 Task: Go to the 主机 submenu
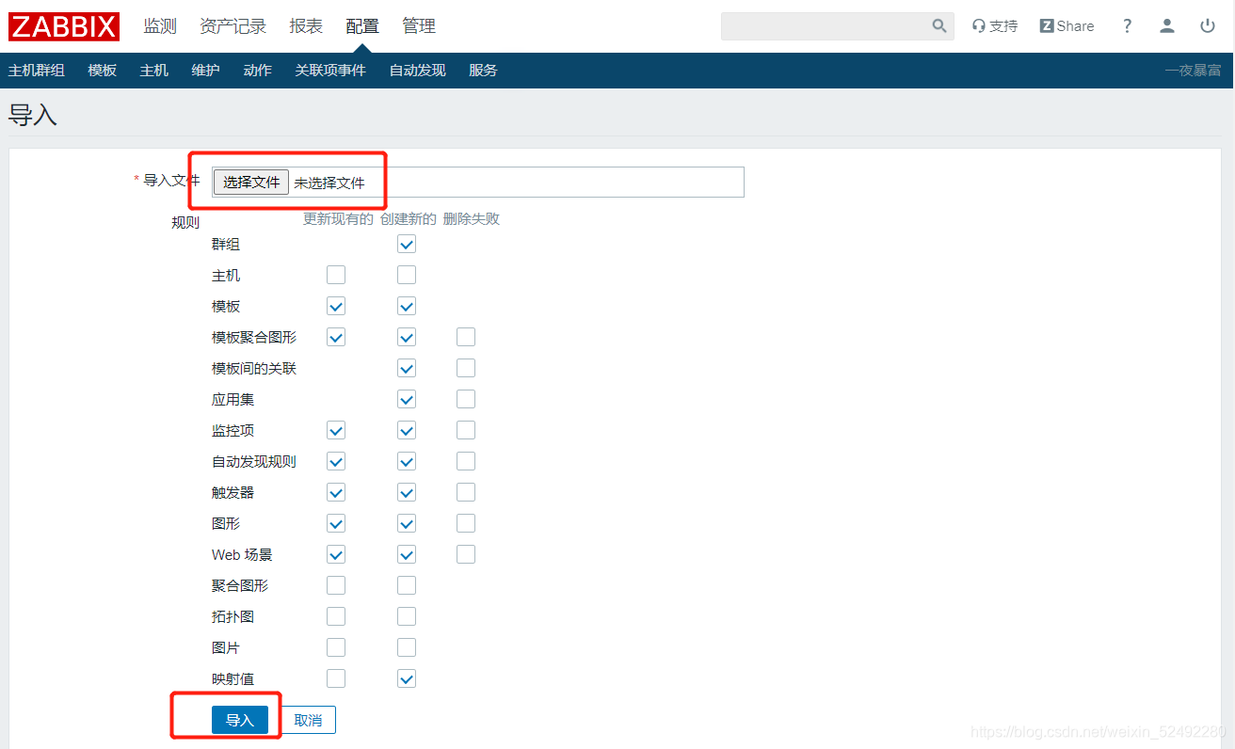(x=154, y=71)
